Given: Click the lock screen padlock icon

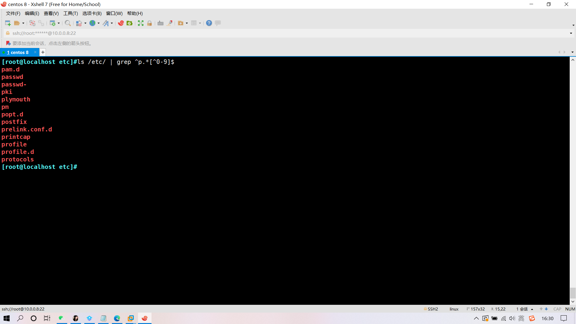Looking at the screenshot, I should coord(149,23).
